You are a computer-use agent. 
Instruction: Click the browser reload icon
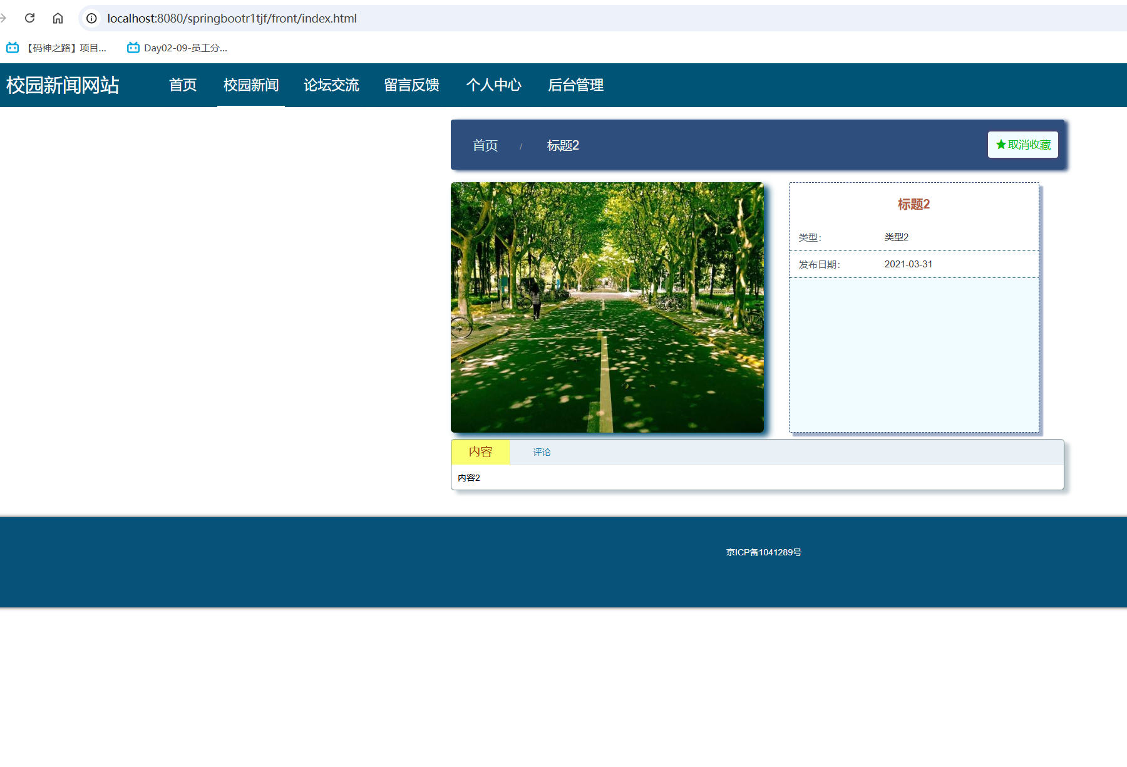click(x=29, y=18)
